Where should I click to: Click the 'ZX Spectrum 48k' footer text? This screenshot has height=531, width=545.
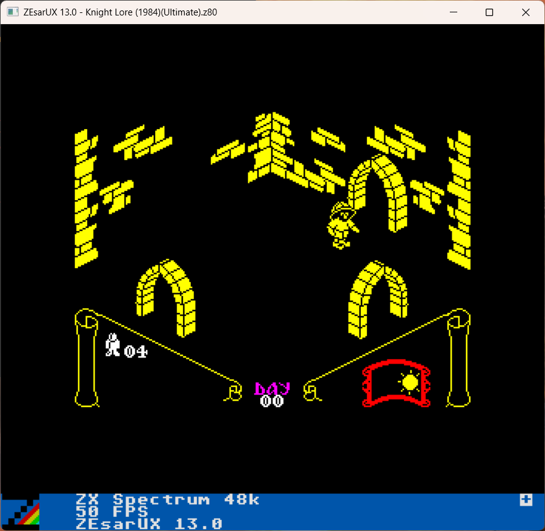pyautogui.click(x=167, y=500)
